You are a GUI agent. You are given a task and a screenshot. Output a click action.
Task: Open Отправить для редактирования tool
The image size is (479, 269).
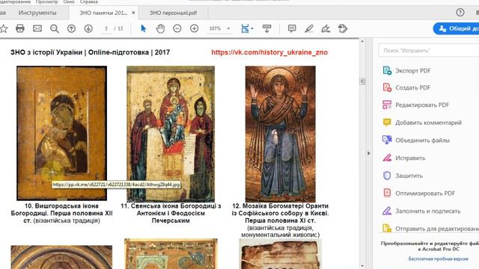tap(430, 229)
